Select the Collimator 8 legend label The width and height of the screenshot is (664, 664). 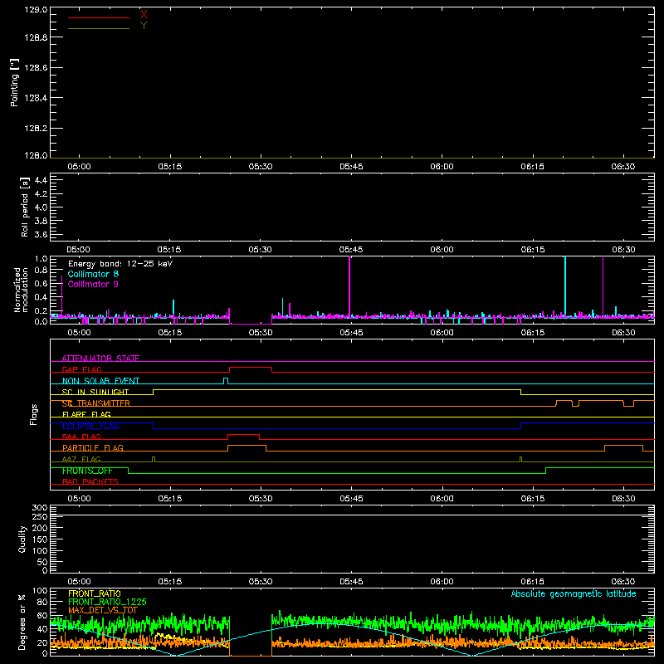click(x=93, y=274)
